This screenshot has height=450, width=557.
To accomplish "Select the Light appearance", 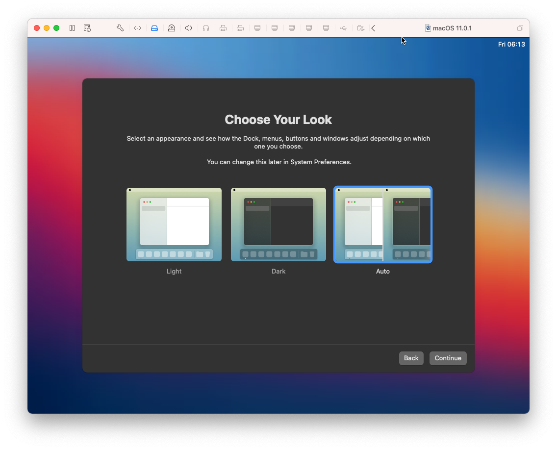I will tap(174, 224).
